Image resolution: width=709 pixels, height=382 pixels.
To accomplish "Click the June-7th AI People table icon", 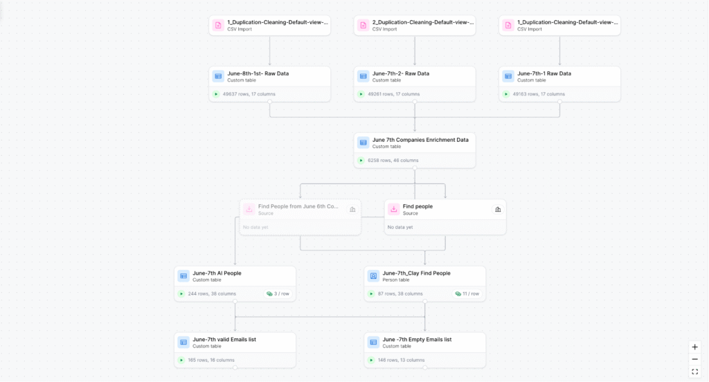I will point(183,276).
